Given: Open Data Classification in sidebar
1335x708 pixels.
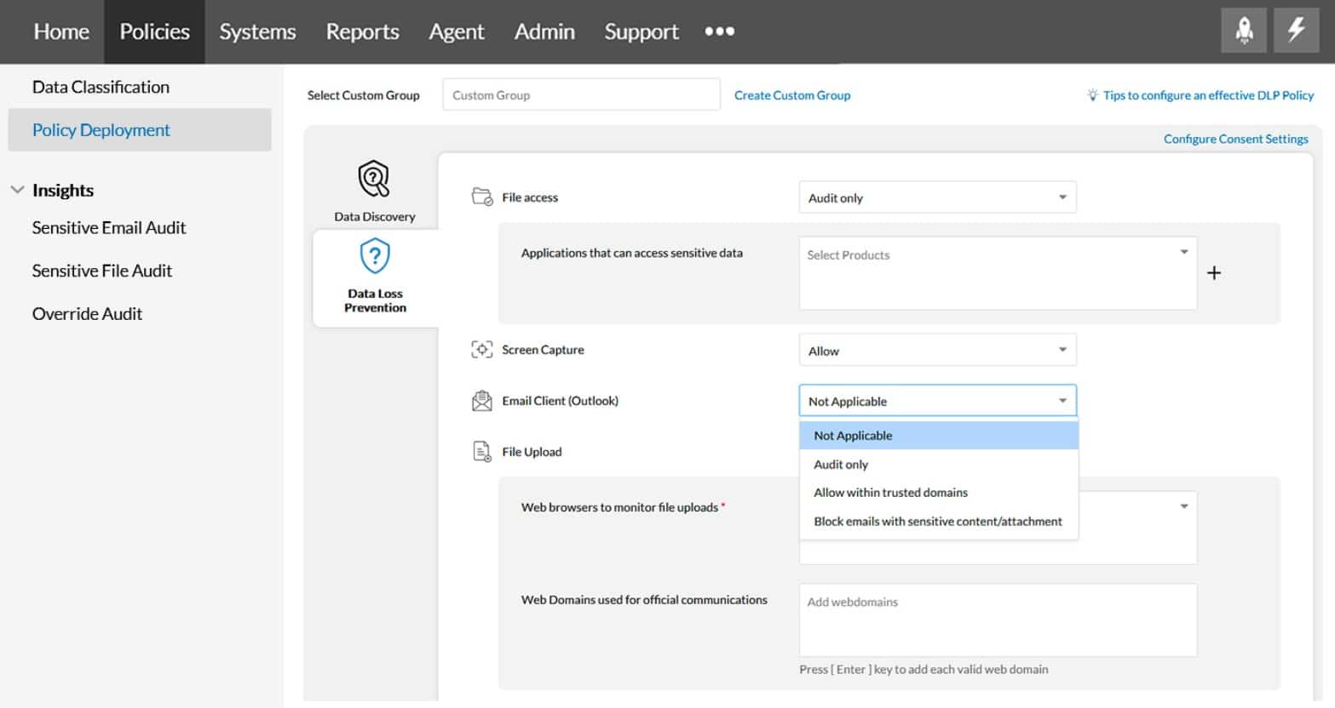Looking at the screenshot, I should pyautogui.click(x=101, y=87).
